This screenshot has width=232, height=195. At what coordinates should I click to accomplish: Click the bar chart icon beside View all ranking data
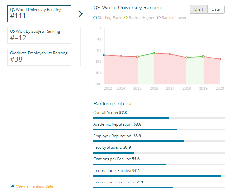point(13,186)
